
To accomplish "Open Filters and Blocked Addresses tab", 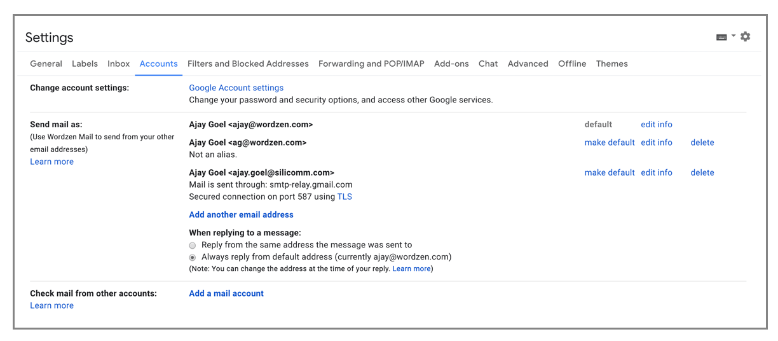I will pos(248,64).
